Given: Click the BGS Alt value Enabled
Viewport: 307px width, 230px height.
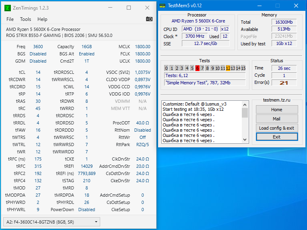Looking at the screenshot, I should point(87,54).
